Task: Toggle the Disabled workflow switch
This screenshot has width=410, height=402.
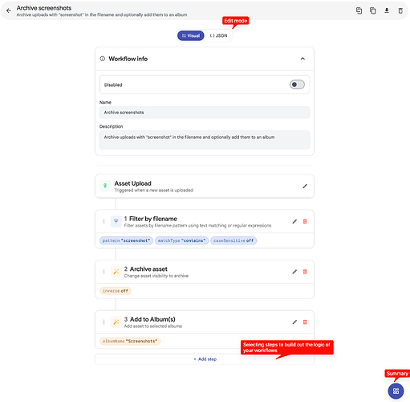Action: click(297, 84)
